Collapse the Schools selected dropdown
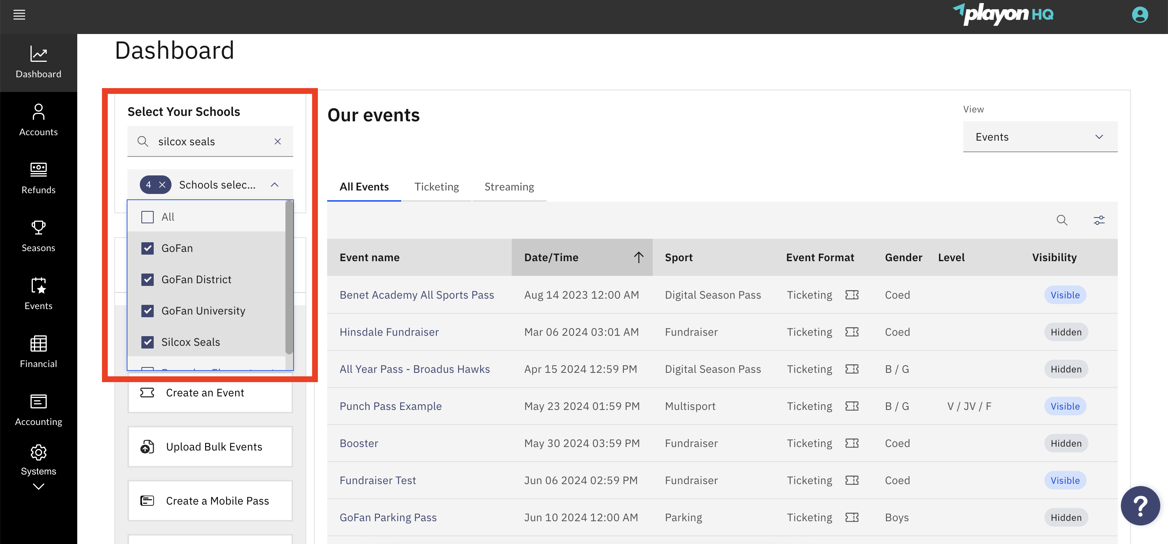This screenshot has height=544, width=1168. pyautogui.click(x=274, y=185)
